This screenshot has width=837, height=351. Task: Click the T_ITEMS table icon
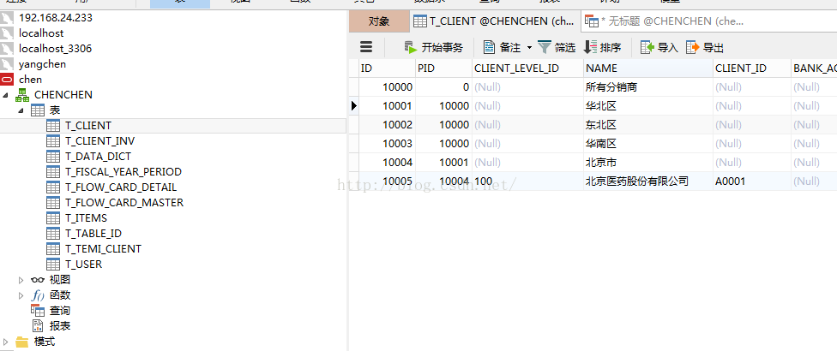(53, 218)
